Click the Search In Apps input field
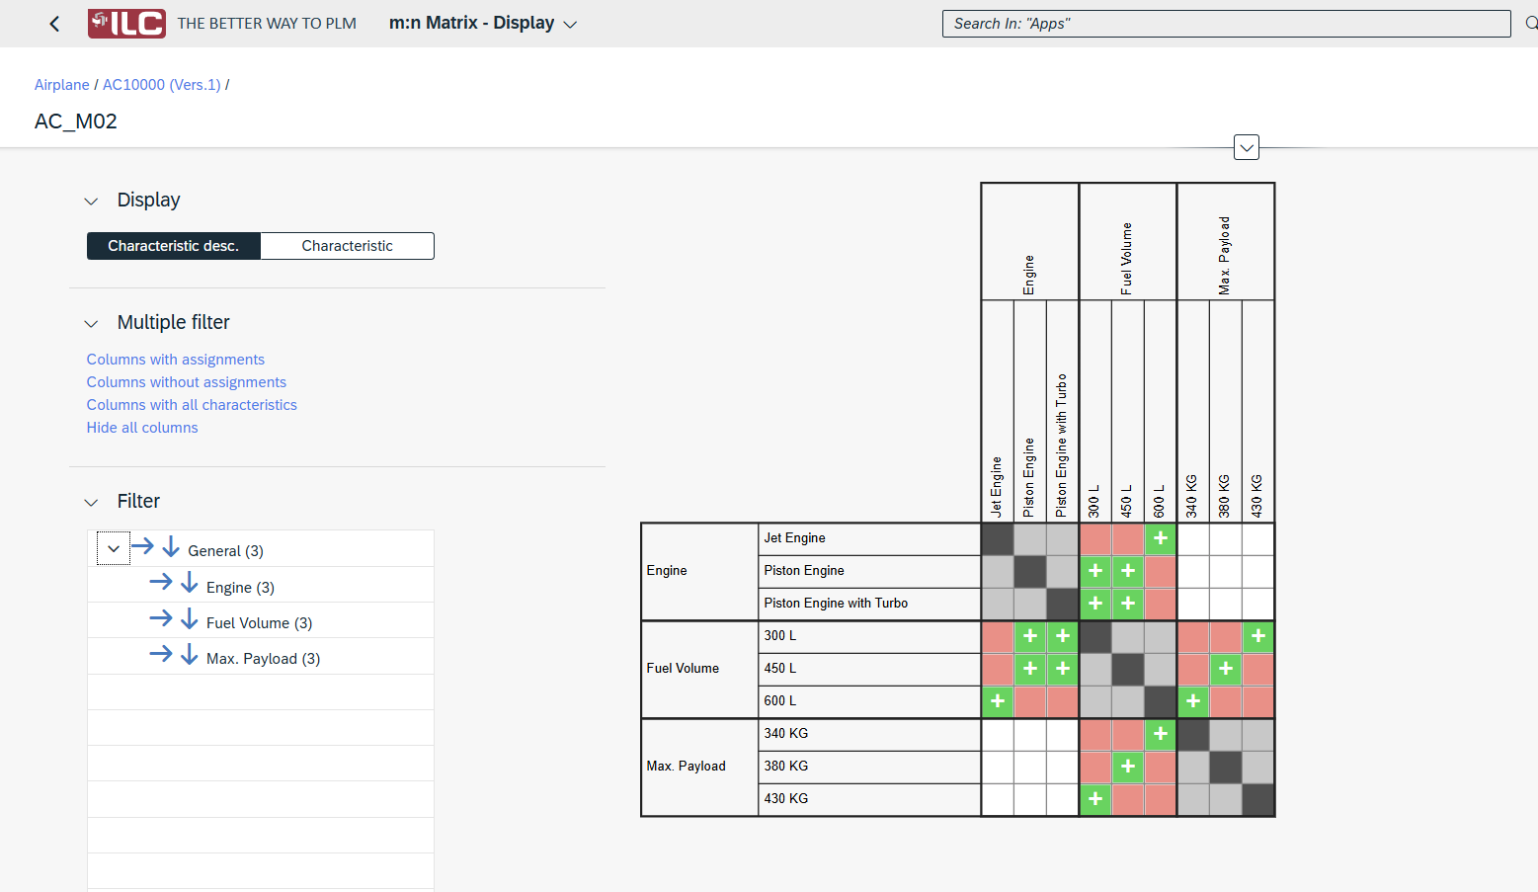Image resolution: width=1538 pixels, height=892 pixels. pos(1225,23)
